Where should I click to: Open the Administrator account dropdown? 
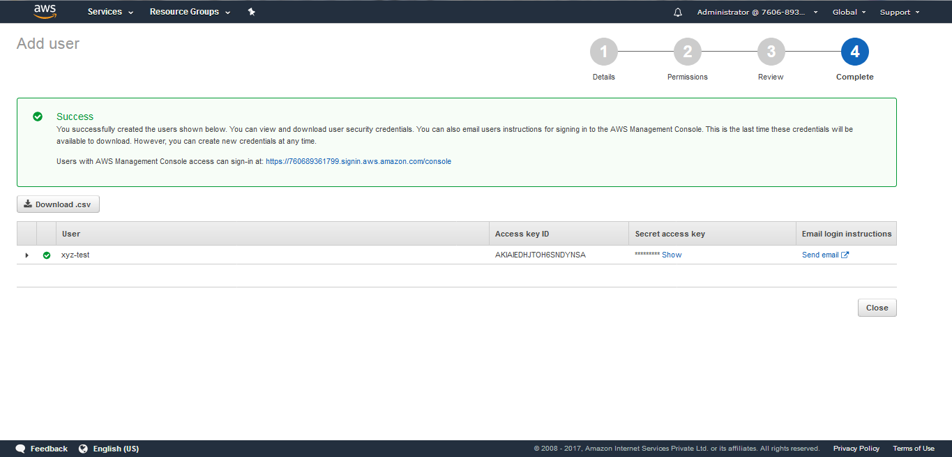click(757, 11)
